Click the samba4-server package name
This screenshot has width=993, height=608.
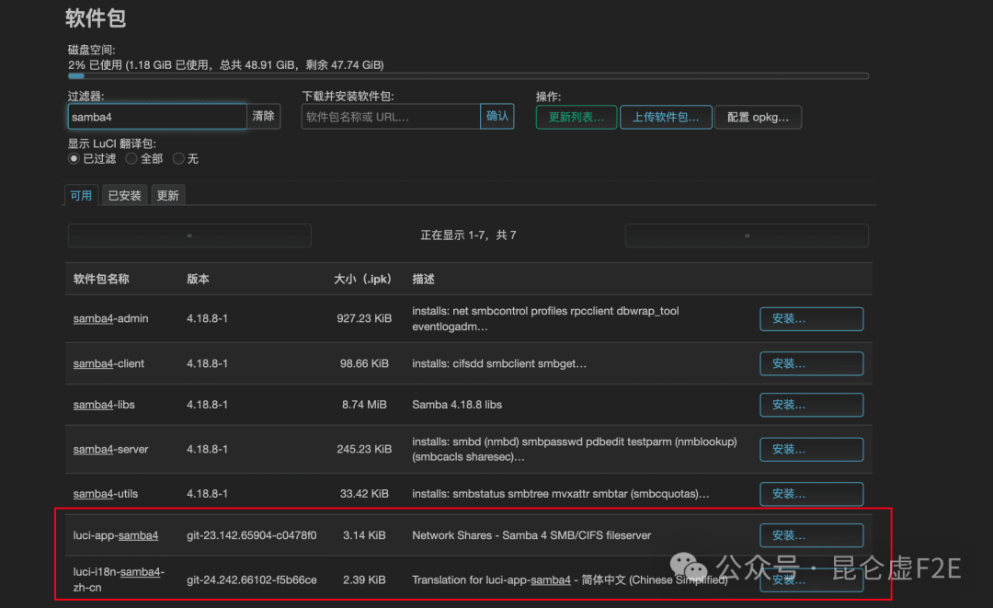click(x=111, y=450)
